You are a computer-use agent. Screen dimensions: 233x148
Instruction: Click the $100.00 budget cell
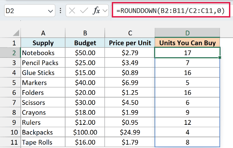85,132
